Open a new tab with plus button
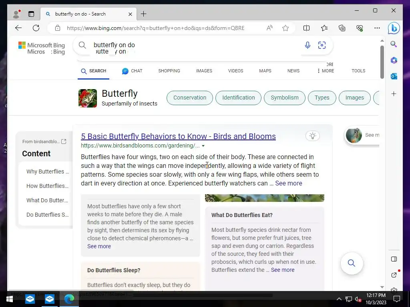Screen dimensions: 410x307 (144, 14)
